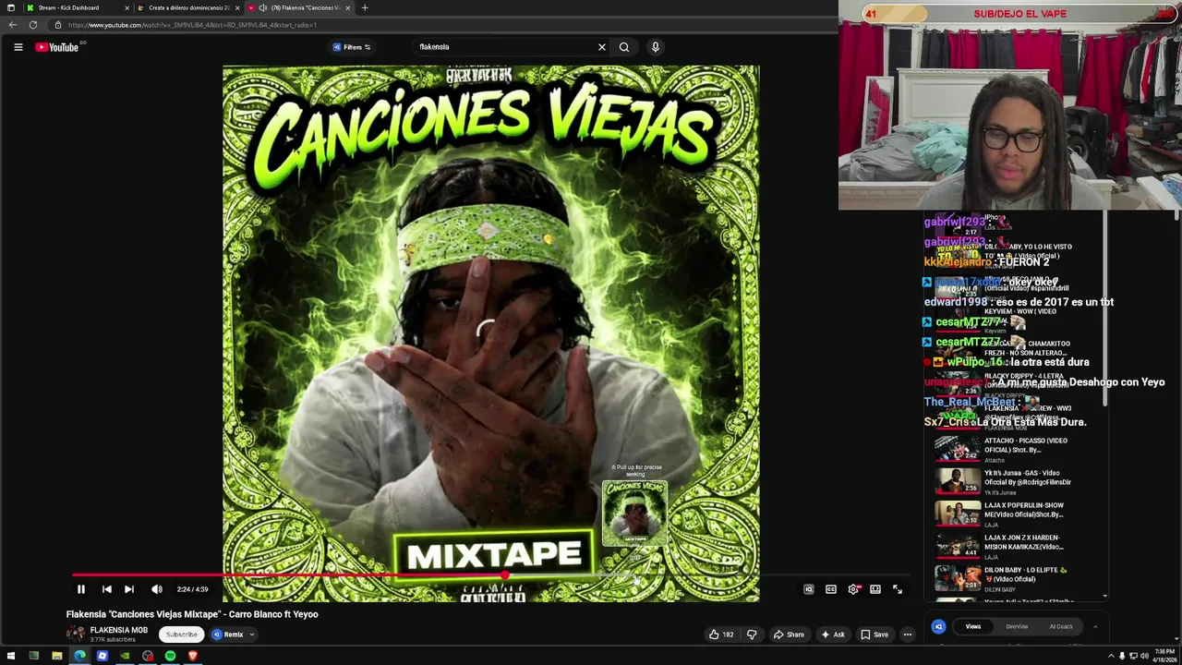Open the player settings gear
This screenshot has height=665, width=1182.
pyautogui.click(x=853, y=589)
